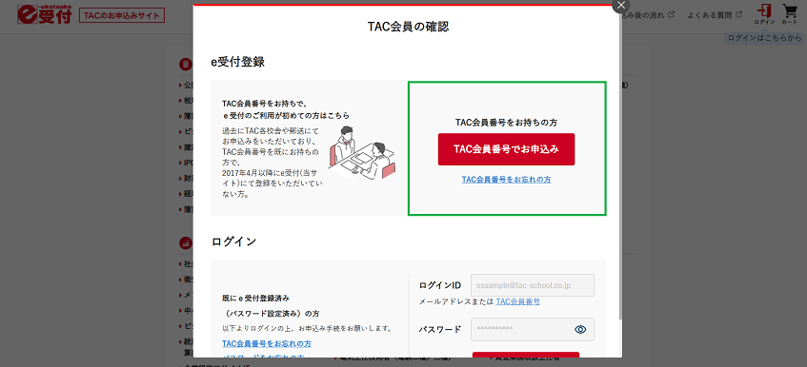
Task: Click the パスワード input field
Action: click(533, 330)
